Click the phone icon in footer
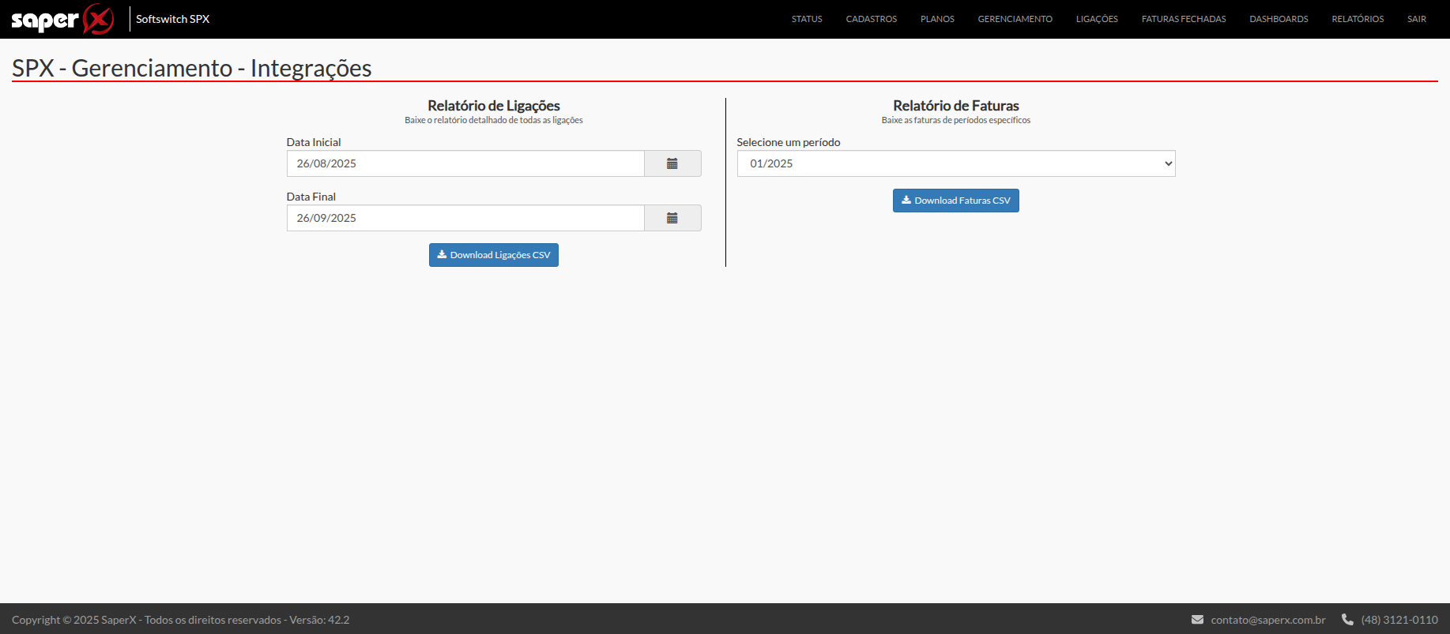Image resolution: width=1450 pixels, height=634 pixels. coord(1347,620)
